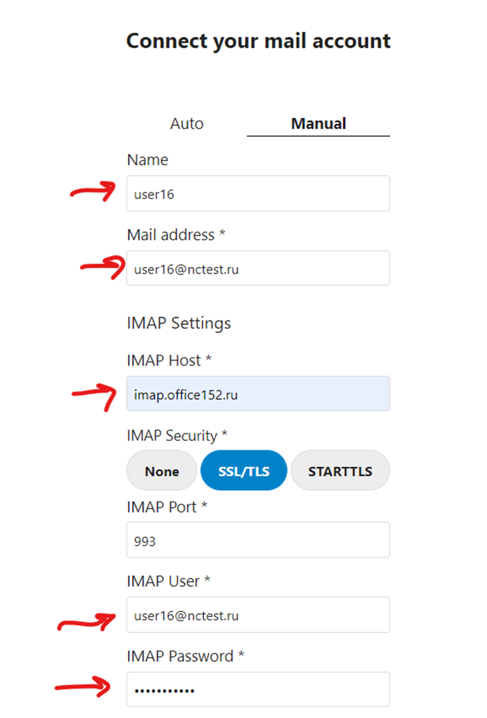Screen dimensions: 487x718
Task: Click the IMAP Host field
Action: coord(258,394)
